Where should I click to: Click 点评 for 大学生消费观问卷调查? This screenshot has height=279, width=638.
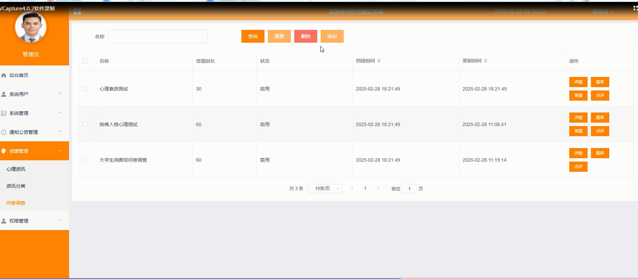pos(578,167)
